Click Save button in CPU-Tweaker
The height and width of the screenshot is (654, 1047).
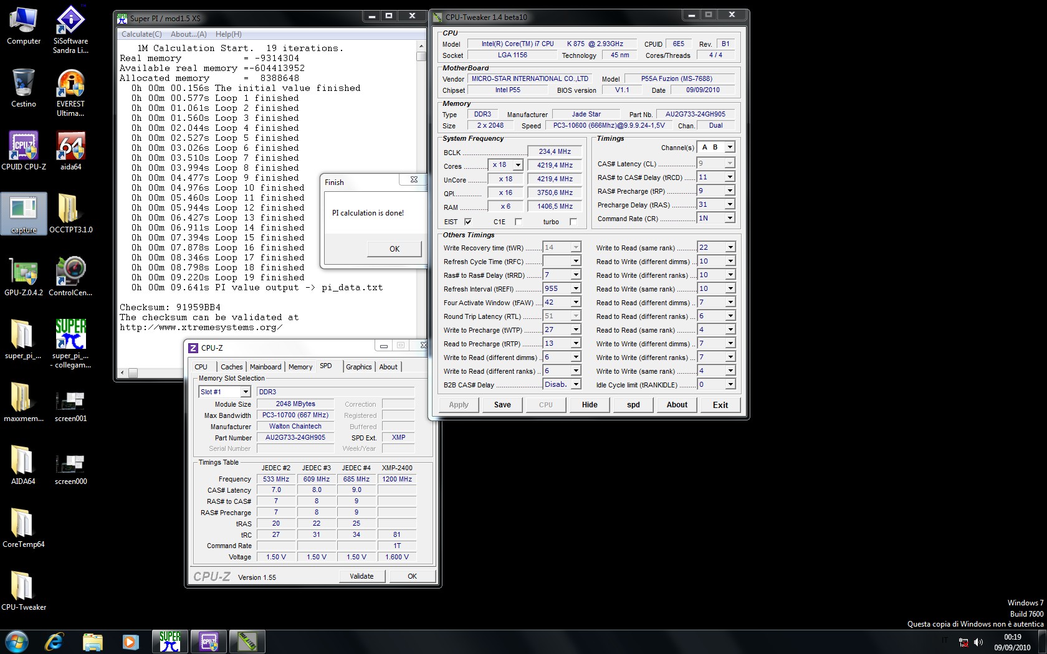coord(502,405)
